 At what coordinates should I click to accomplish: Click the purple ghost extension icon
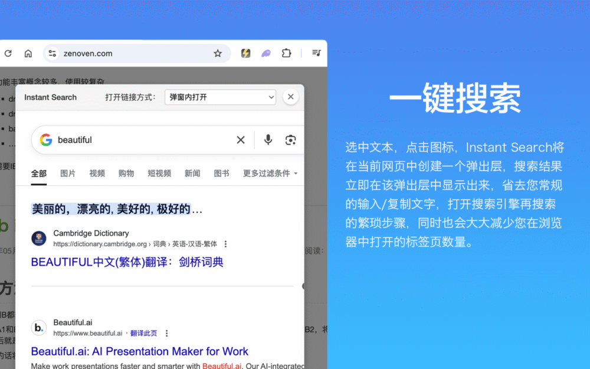[266, 54]
